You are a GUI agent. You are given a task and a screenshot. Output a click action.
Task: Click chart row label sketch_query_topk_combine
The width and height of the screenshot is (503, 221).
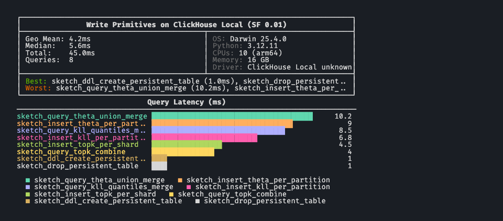click(71, 152)
